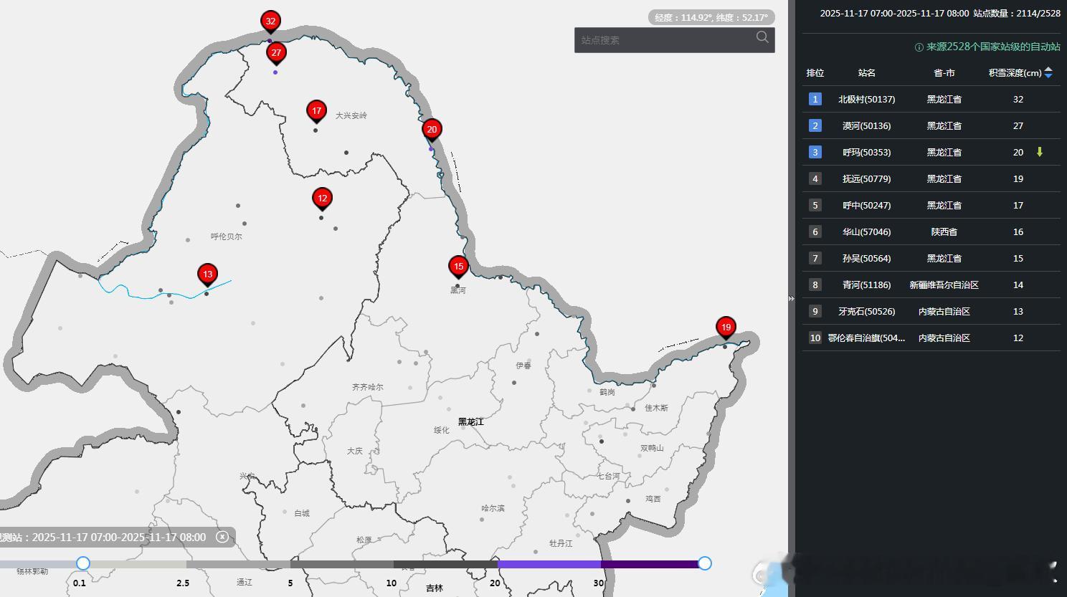Open the map marker showing 17
This screenshot has height=597, width=1067.
[316, 112]
